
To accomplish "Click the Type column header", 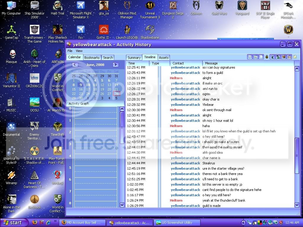I will coord(159,63).
